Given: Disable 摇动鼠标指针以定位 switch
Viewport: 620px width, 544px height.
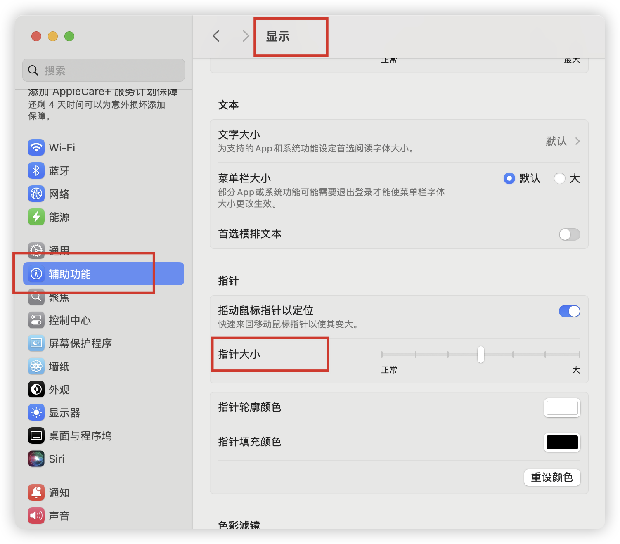Looking at the screenshot, I should click(x=569, y=311).
